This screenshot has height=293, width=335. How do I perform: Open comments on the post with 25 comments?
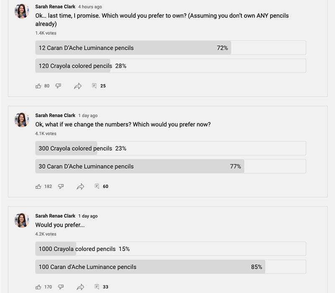[94, 86]
